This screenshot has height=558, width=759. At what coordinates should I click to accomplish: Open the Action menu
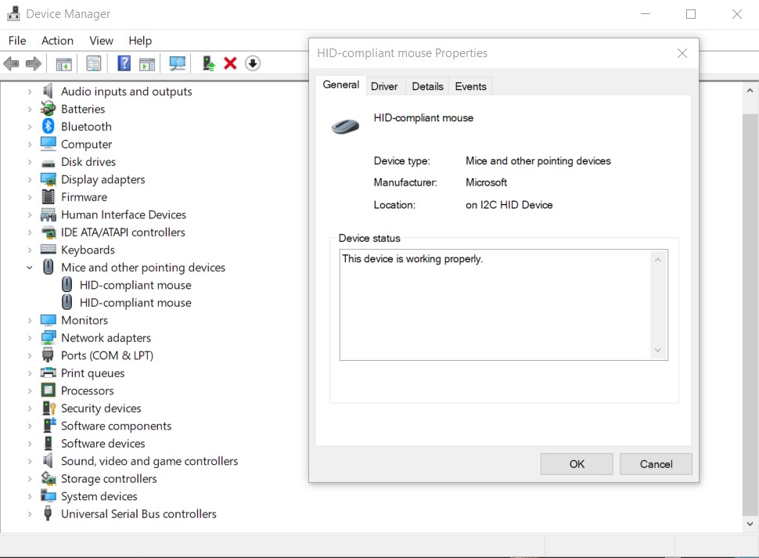[57, 40]
